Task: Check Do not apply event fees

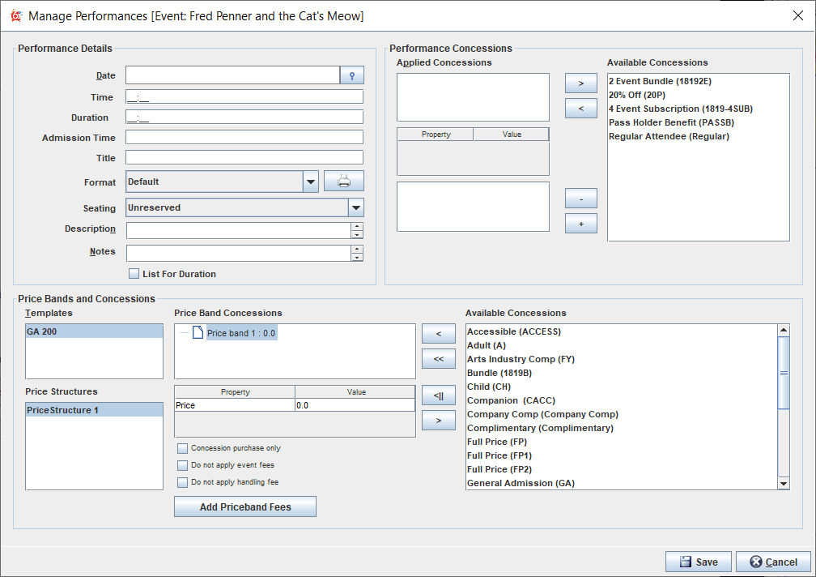Action: tap(183, 465)
